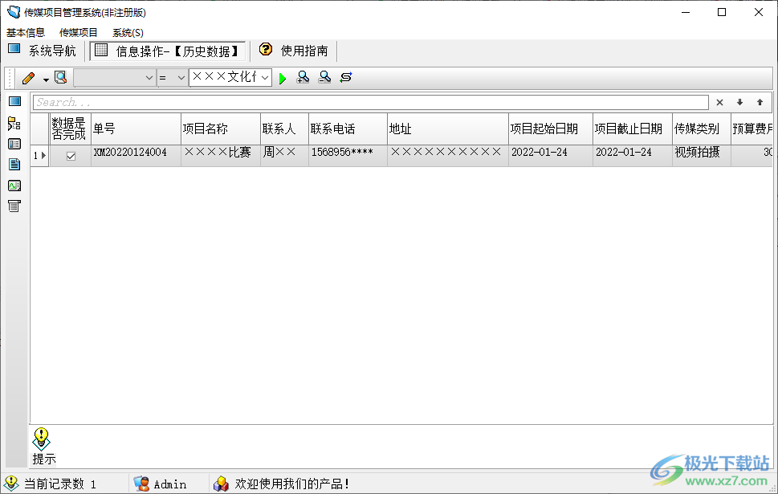This screenshot has width=778, height=494.
Task: Click inside the Search input field
Action: coord(369,103)
